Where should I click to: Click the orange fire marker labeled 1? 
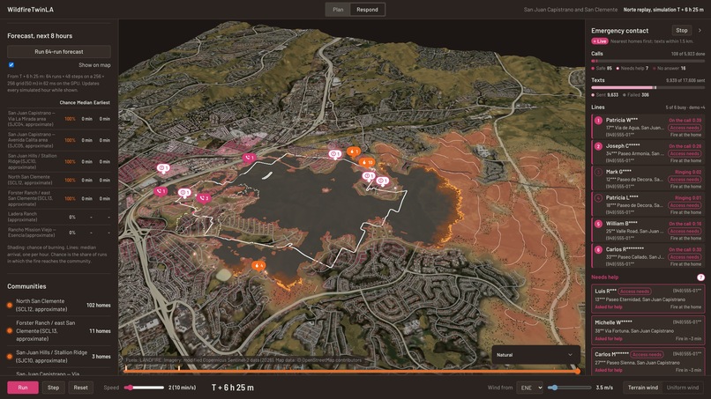pyautogui.click(x=353, y=151)
